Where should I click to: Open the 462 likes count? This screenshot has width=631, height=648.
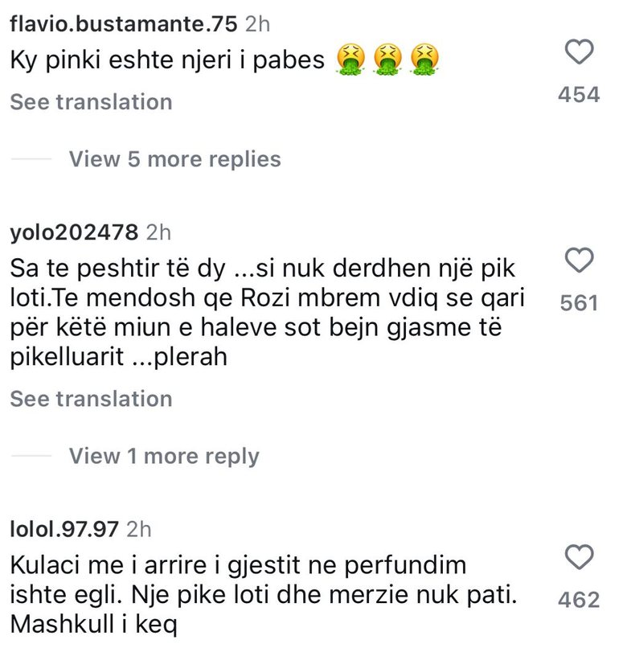click(580, 599)
